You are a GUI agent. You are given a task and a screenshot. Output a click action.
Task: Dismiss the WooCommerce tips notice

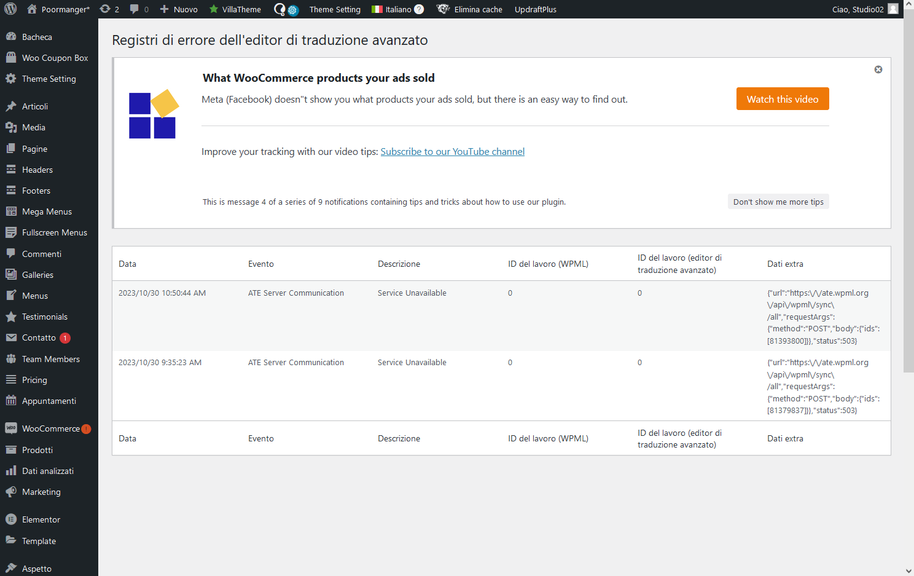point(878,69)
